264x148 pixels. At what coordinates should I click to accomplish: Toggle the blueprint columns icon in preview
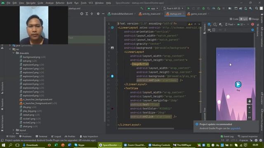click(214, 30)
